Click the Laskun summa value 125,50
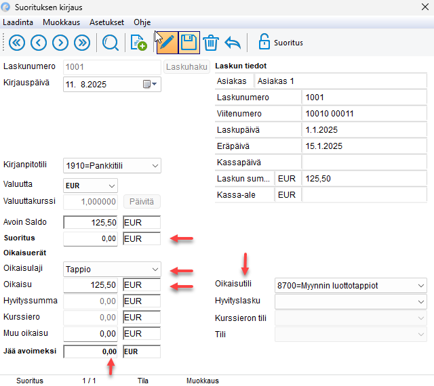Screen dimensions: 434x386 318,179
